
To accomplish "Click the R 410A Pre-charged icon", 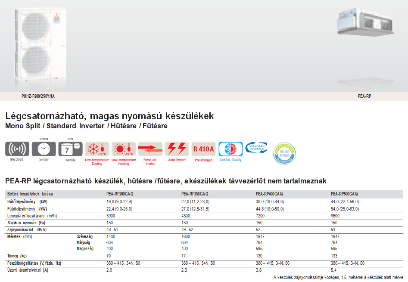I will pyautogui.click(x=203, y=149).
